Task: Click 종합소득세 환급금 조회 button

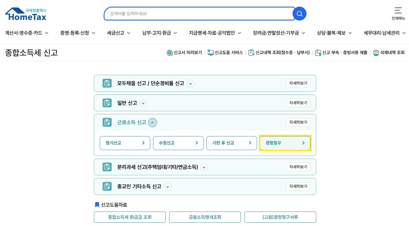Action: [129, 217]
